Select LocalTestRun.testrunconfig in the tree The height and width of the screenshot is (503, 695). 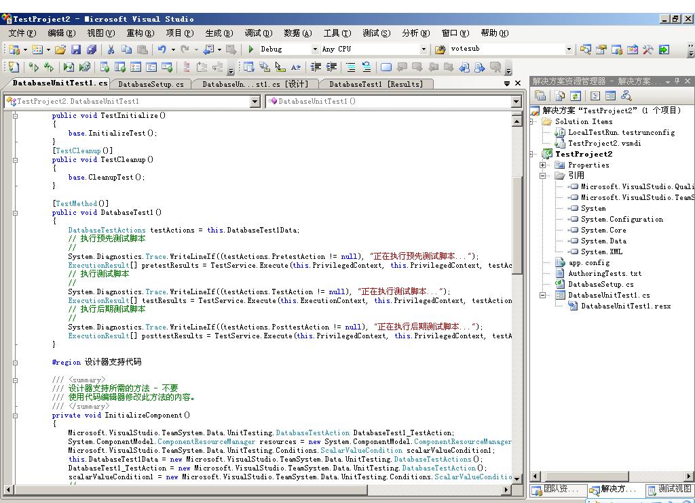pos(622,132)
